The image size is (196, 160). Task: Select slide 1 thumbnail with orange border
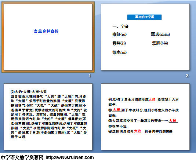[48, 37]
